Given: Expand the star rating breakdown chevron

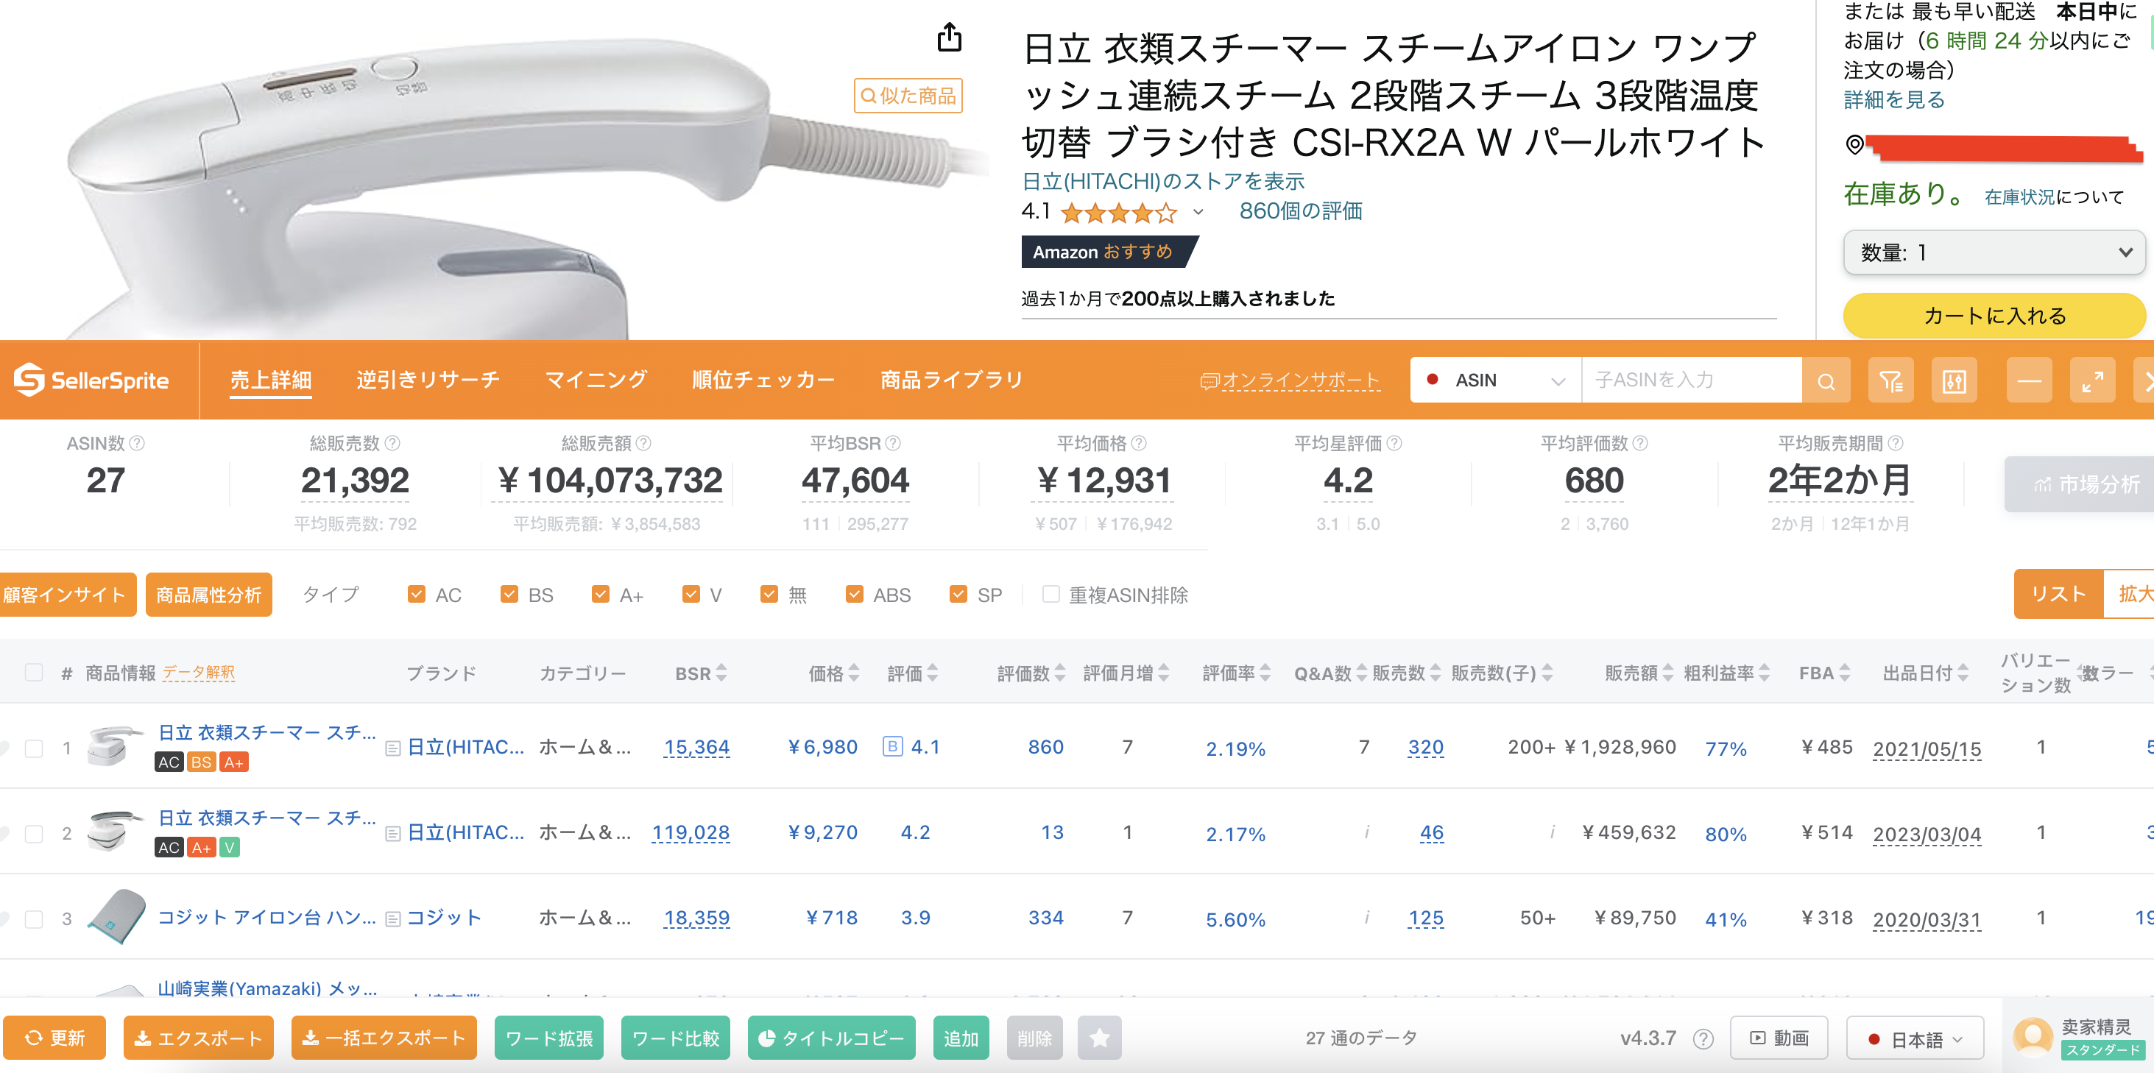Looking at the screenshot, I should [1198, 212].
